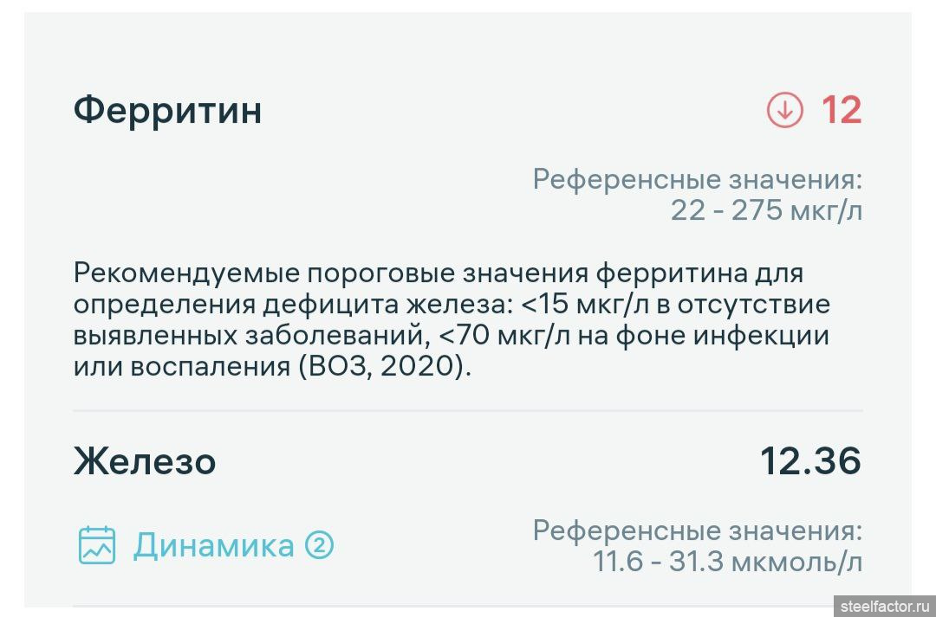The width and height of the screenshot is (936, 617).
Task: Click the Динамика chart calendar icon
Action: 97,545
